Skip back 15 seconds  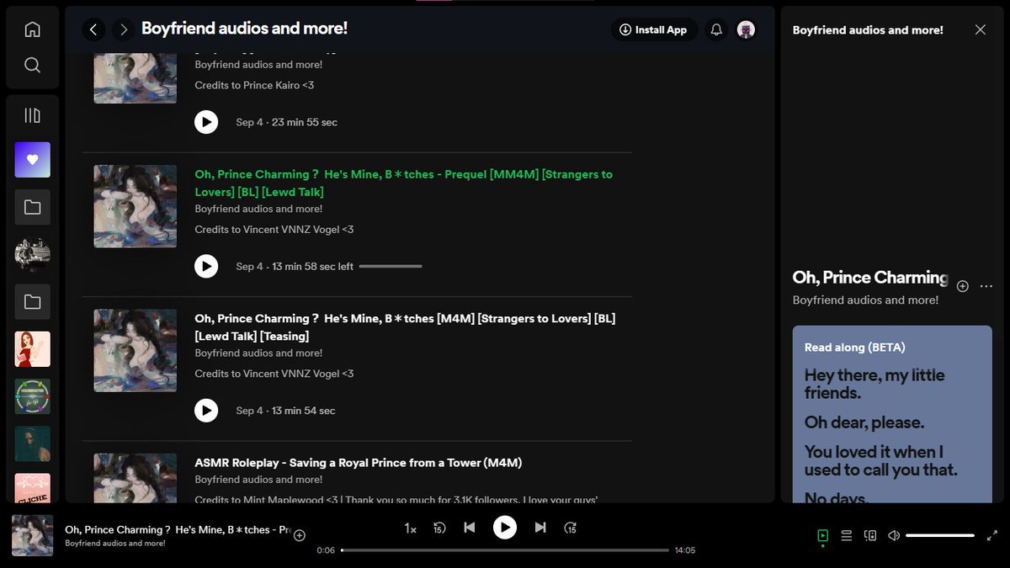[439, 528]
